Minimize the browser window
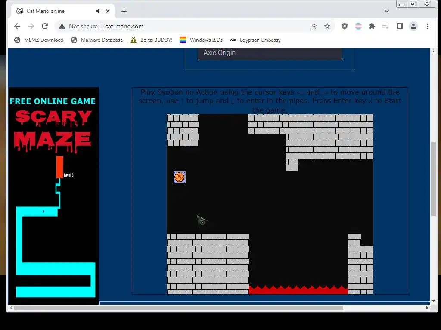This screenshot has width=441, height=330. 402,4
